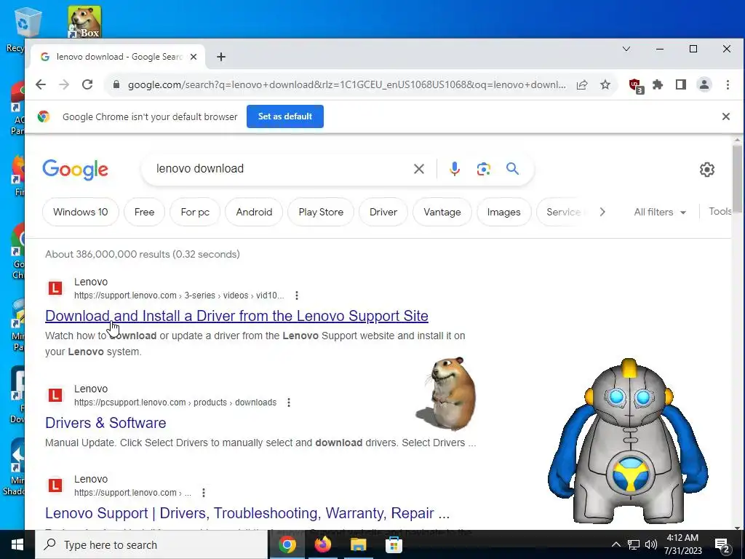This screenshot has width=745, height=559.
Task: Show hidden system tray icons
Action: click(x=615, y=544)
